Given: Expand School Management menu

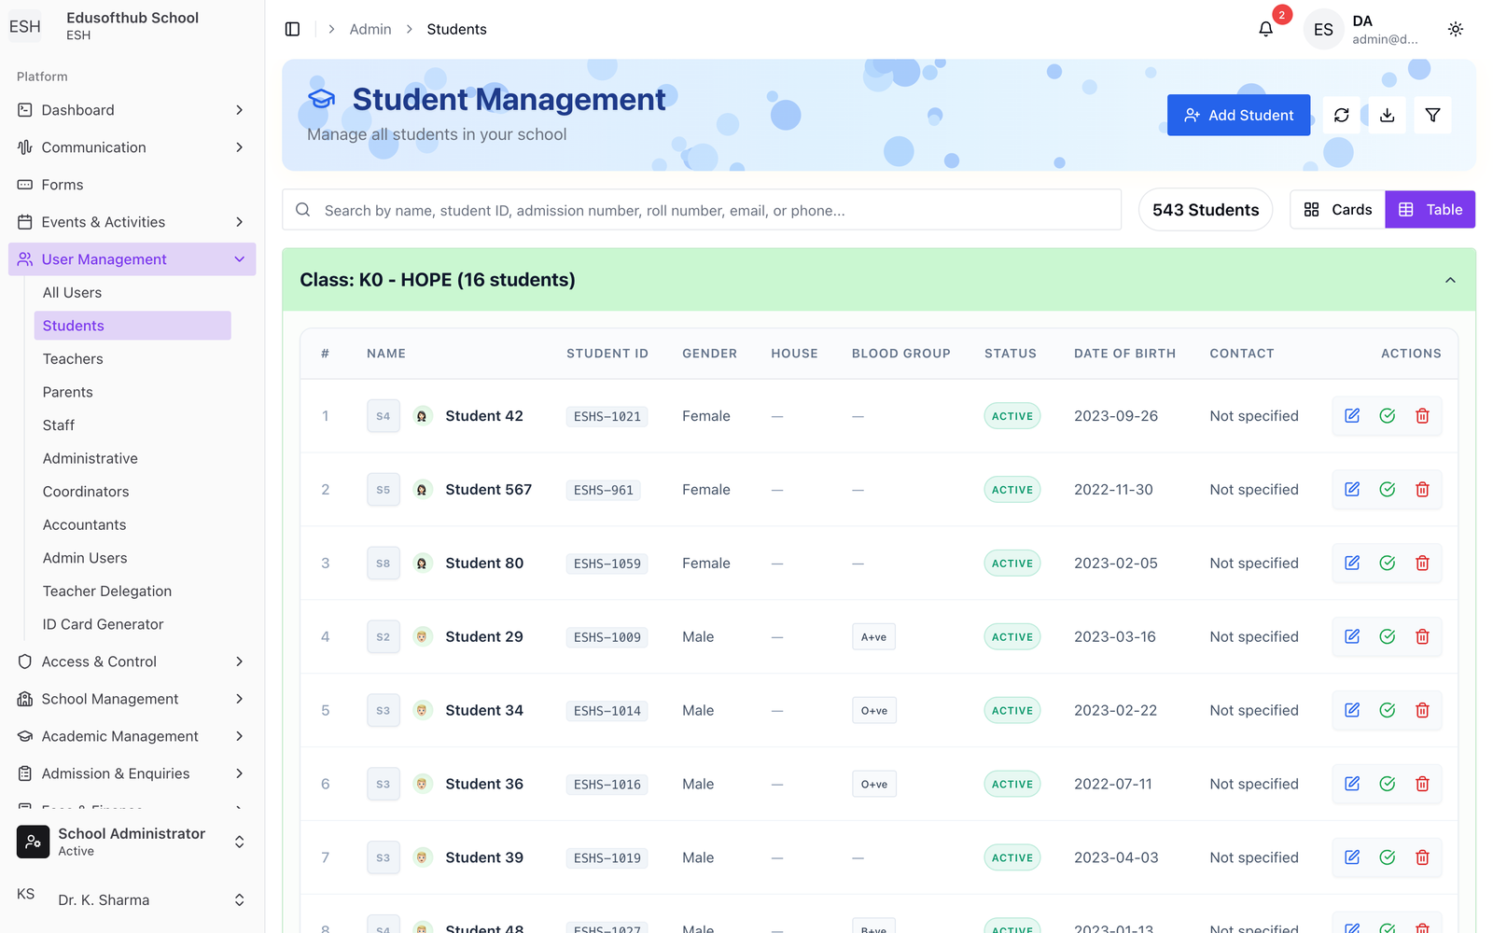Looking at the screenshot, I should [x=131, y=699].
